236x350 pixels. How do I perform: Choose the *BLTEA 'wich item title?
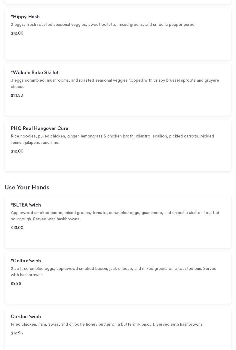(x=26, y=205)
